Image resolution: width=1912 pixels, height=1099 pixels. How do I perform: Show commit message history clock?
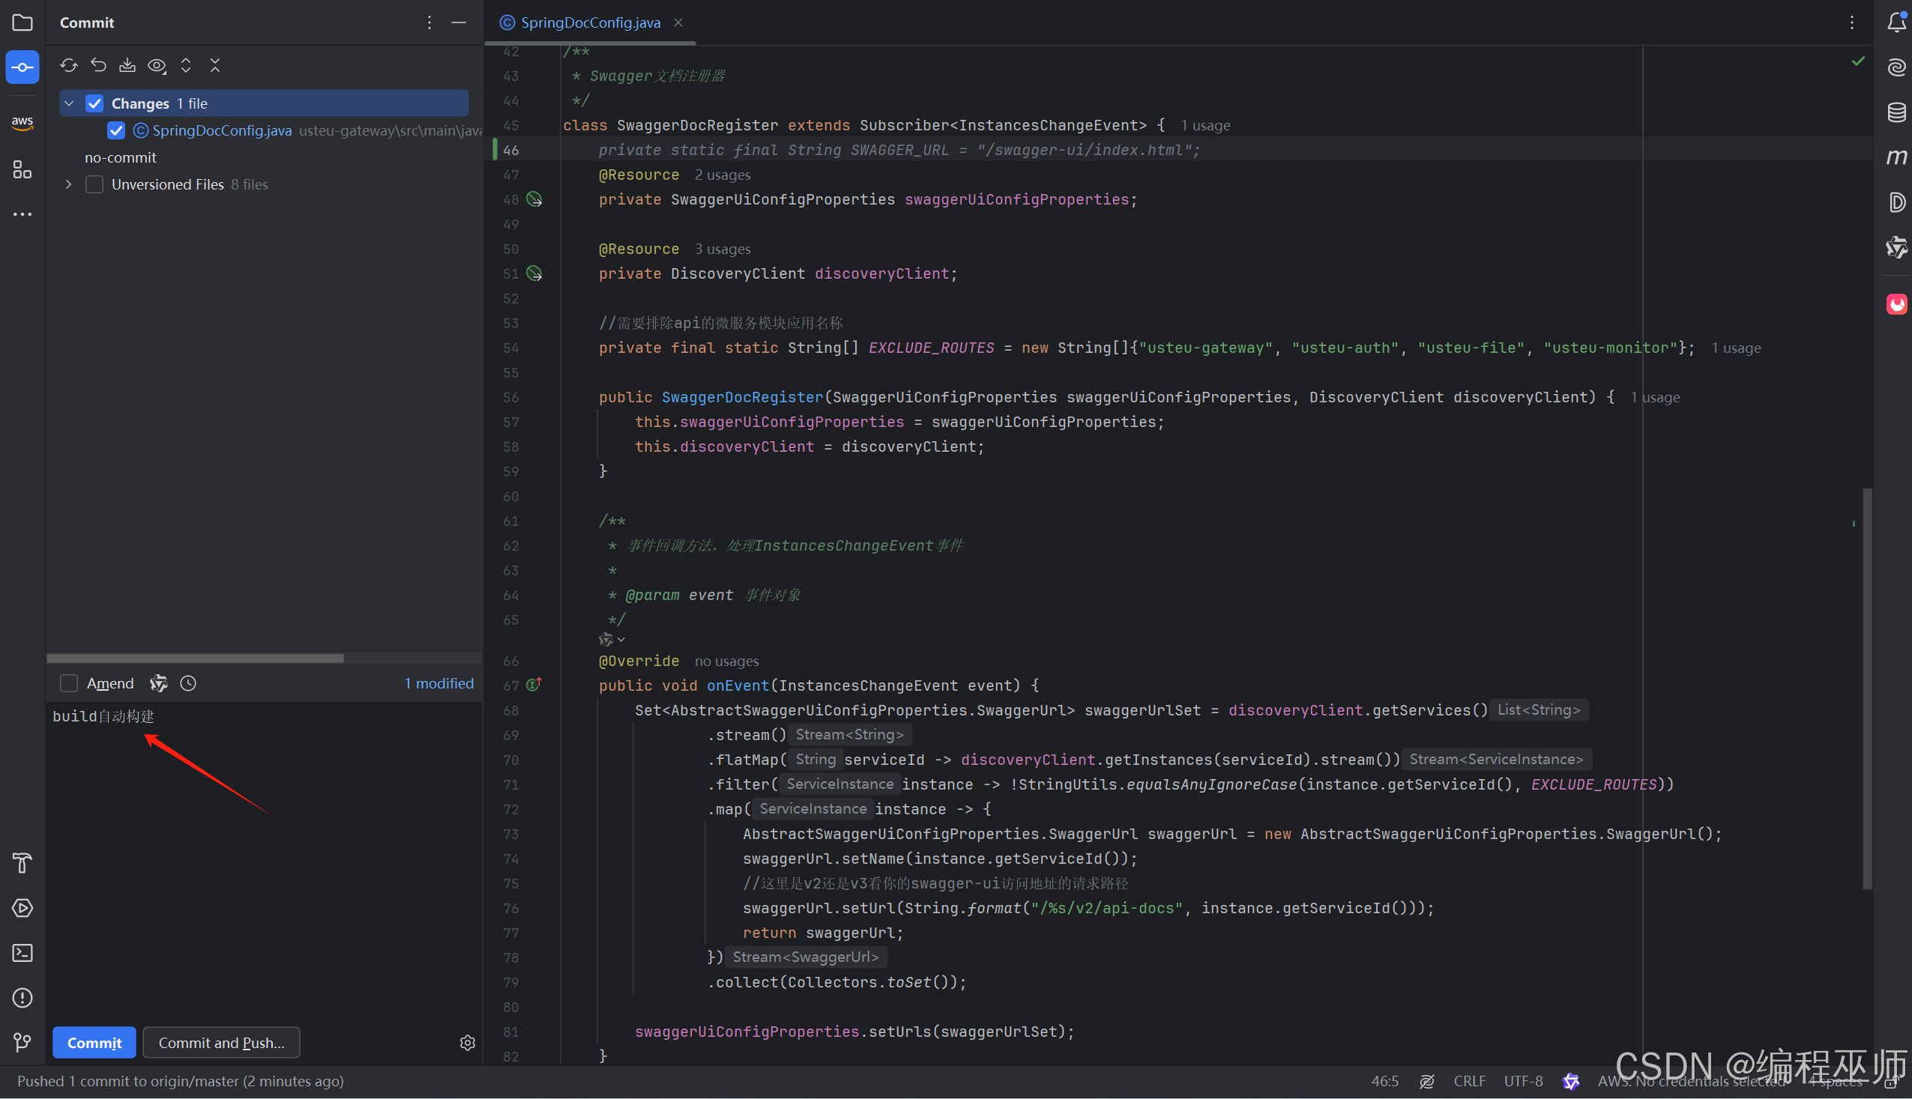tap(188, 683)
